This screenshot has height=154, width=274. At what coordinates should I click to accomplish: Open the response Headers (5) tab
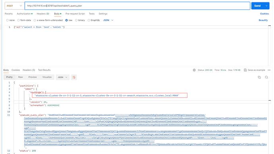(x=29, y=70)
